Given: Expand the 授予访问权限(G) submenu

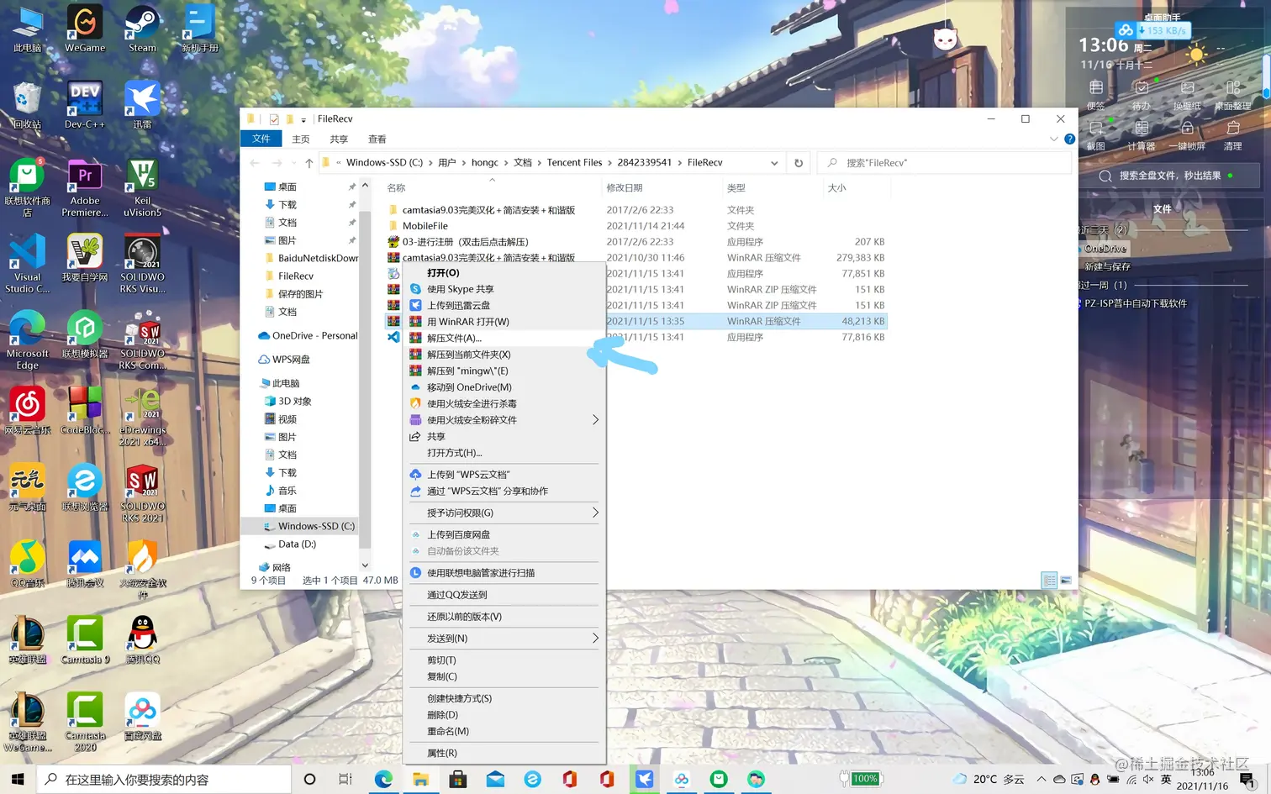Looking at the screenshot, I should tap(595, 513).
